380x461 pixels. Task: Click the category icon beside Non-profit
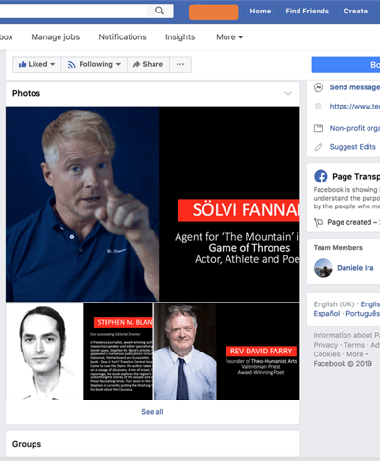point(319,128)
